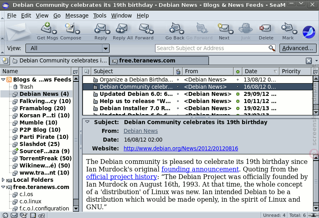Expand the Local Folders tree node
The height and width of the screenshot is (218, 319).
pos(3,180)
